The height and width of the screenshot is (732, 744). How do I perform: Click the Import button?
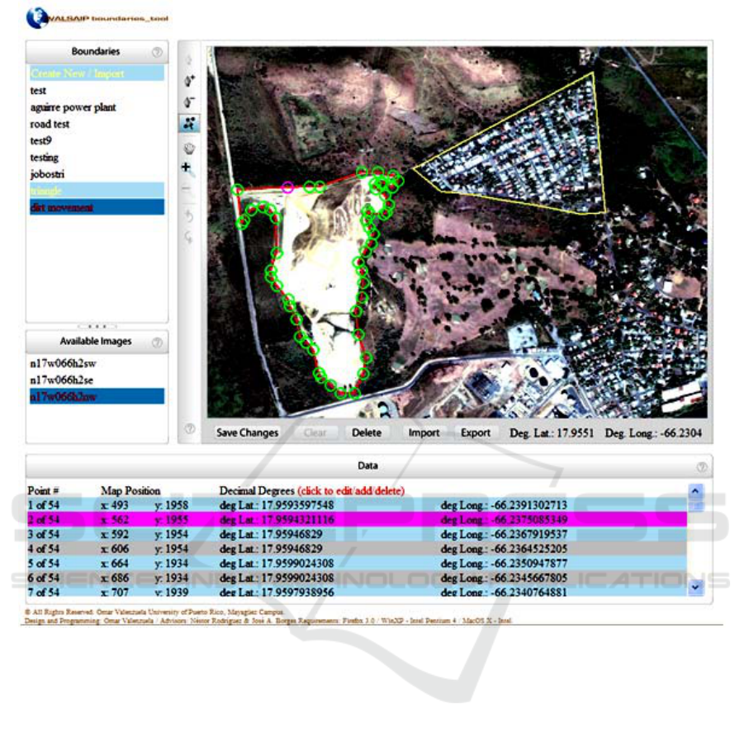(424, 432)
